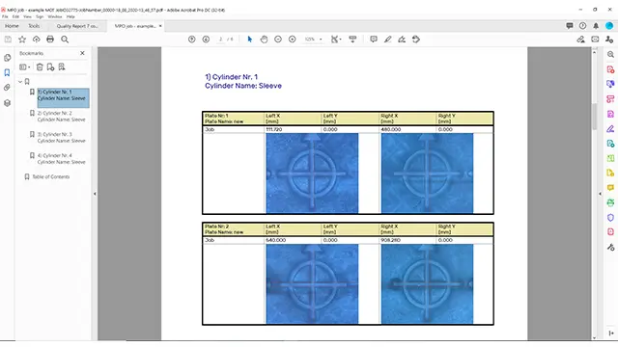The image size is (618, 347).
Task: Close the Bookmarks panel
Action: point(82,53)
